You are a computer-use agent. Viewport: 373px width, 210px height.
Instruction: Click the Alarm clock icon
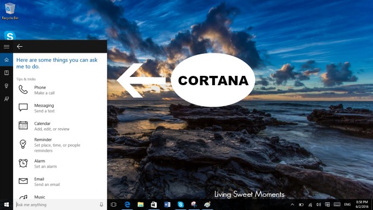[x=23, y=163]
